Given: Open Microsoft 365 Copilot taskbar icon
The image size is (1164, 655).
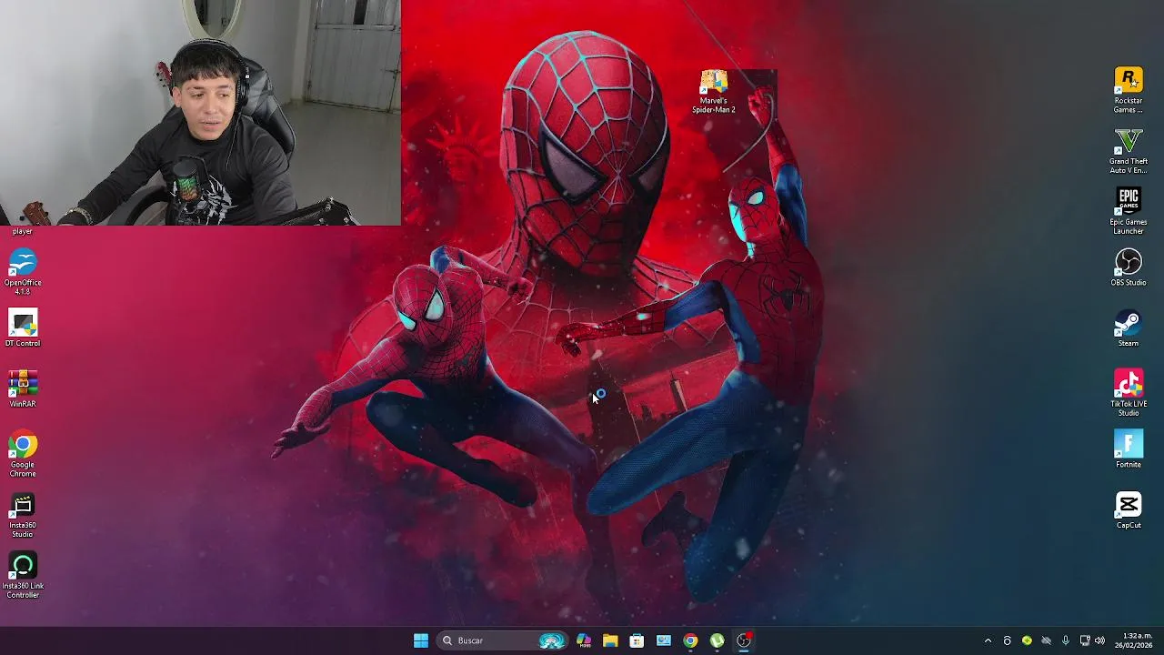Looking at the screenshot, I should 584,640.
